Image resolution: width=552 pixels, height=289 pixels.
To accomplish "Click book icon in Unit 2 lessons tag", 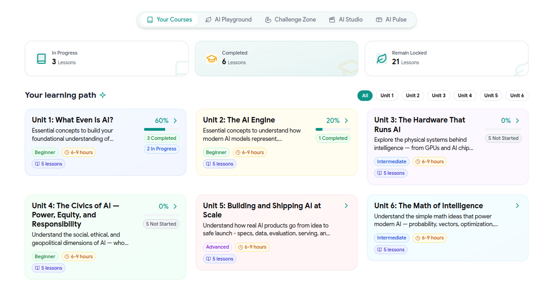I will tap(209, 164).
